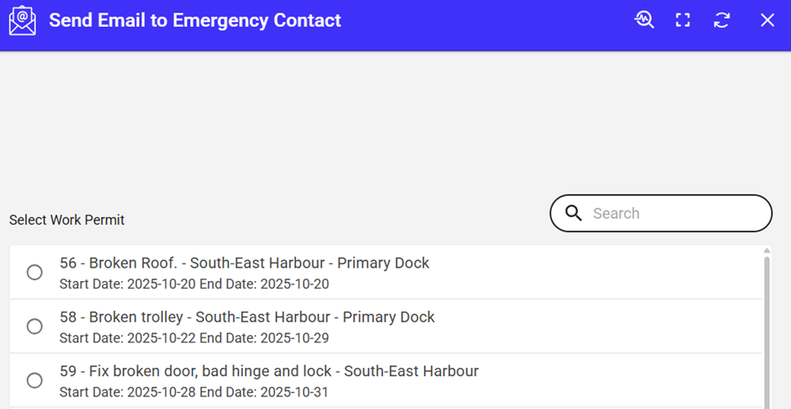Select radio for permit 59 broken door
The height and width of the screenshot is (409, 791).
(x=35, y=380)
